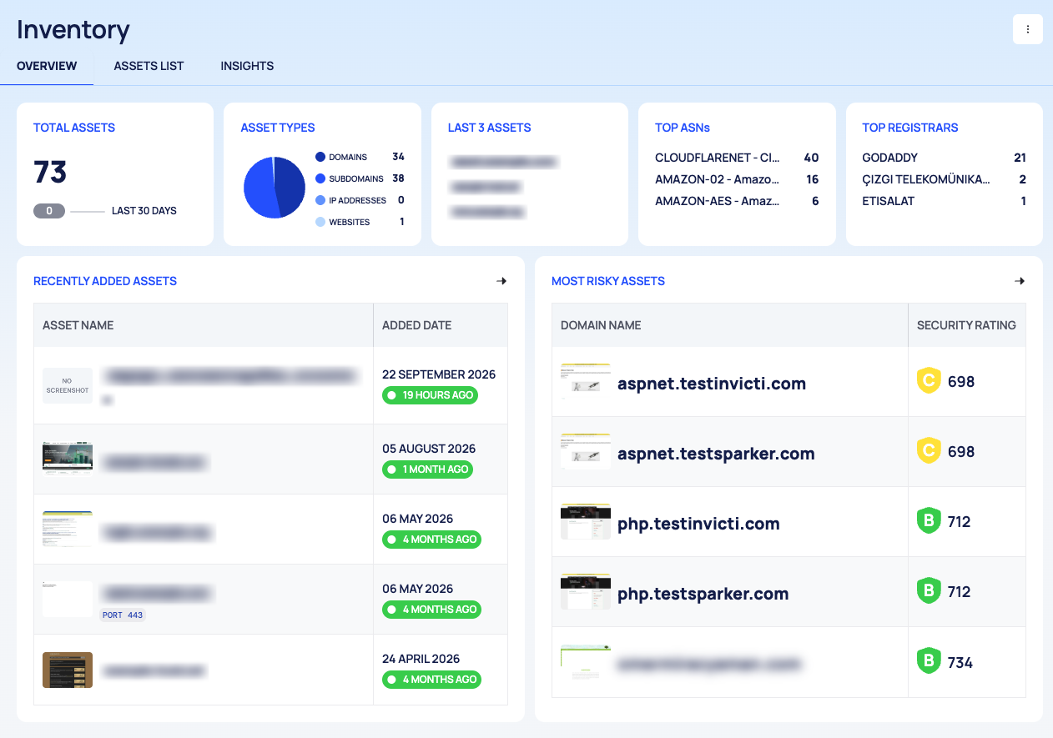Click the Top Registrars heading
The image size is (1053, 738).
click(x=910, y=128)
